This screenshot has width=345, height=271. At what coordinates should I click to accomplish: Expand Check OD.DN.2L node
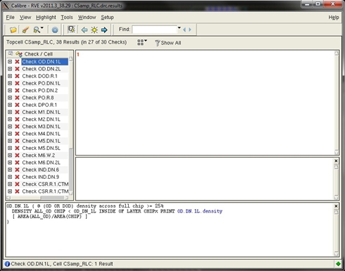(10, 69)
